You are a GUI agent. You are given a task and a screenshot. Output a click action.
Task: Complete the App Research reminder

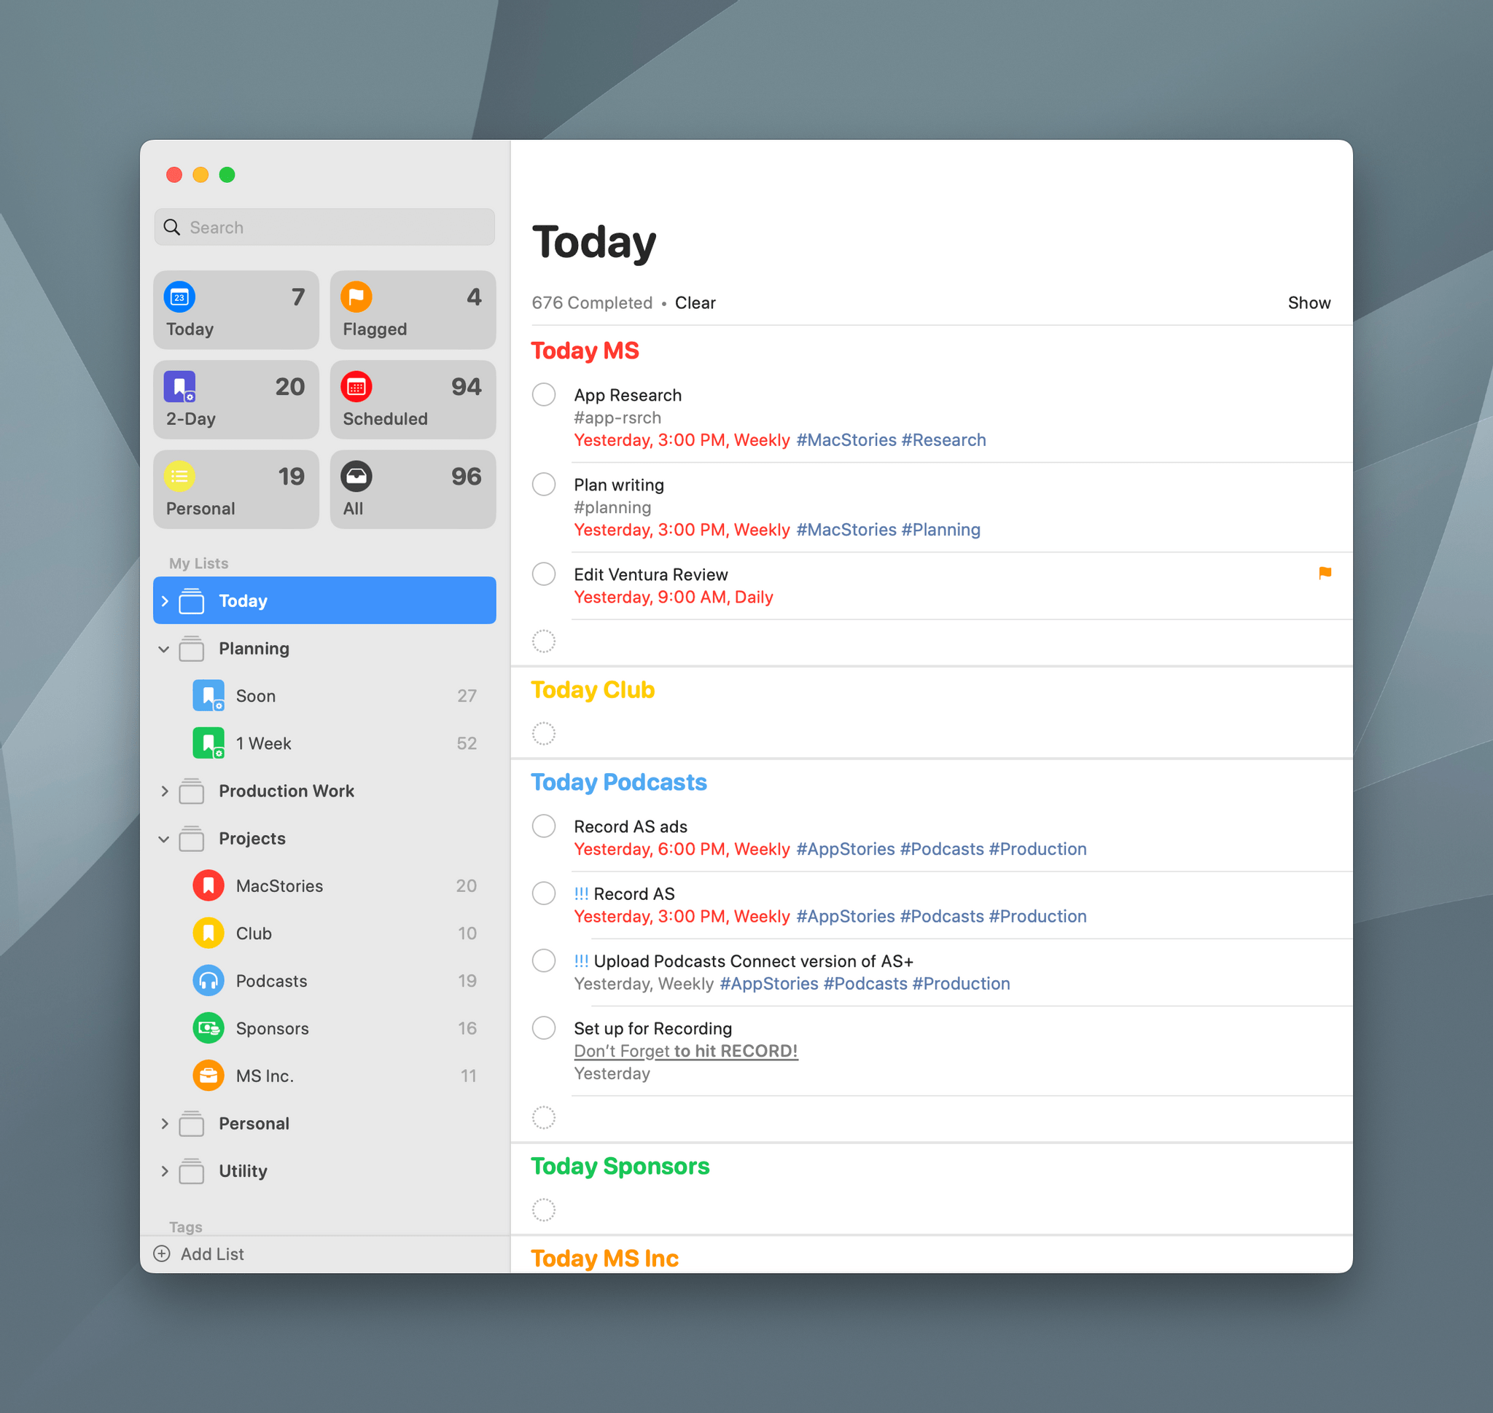tap(543, 394)
